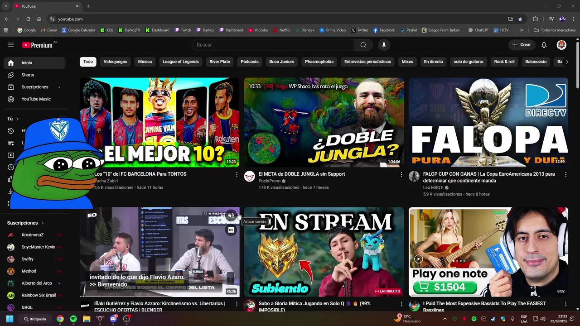580x326 pixels.
Task: Open the FALOPA DirecTV video thumbnail
Action: pos(488,122)
